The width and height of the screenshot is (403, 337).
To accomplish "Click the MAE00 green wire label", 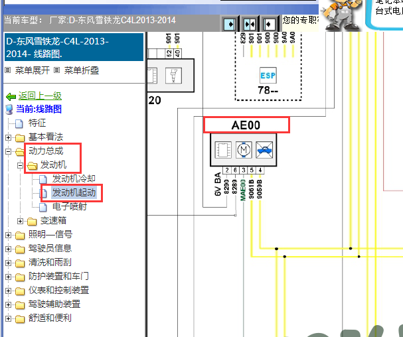I will coord(243,190).
